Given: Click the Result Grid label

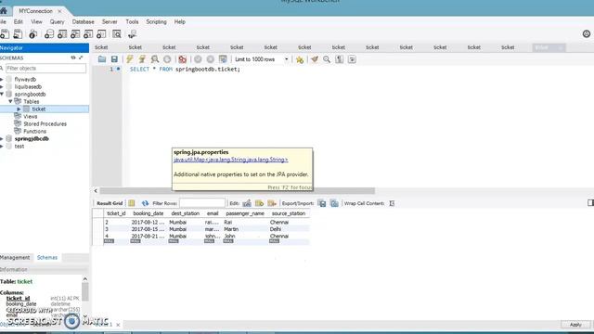Looking at the screenshot, I should [x=110, y=203].
